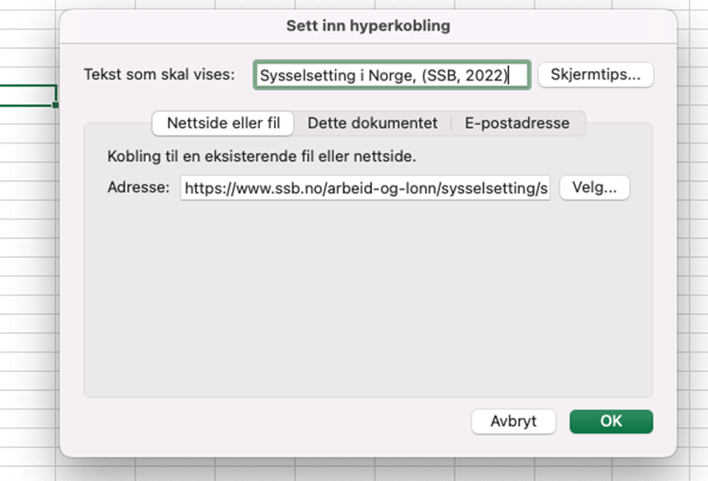Select the E-postadresse tab
This screenshot has height=481, width=708.
pyautogui.click(x=516, y=123)
